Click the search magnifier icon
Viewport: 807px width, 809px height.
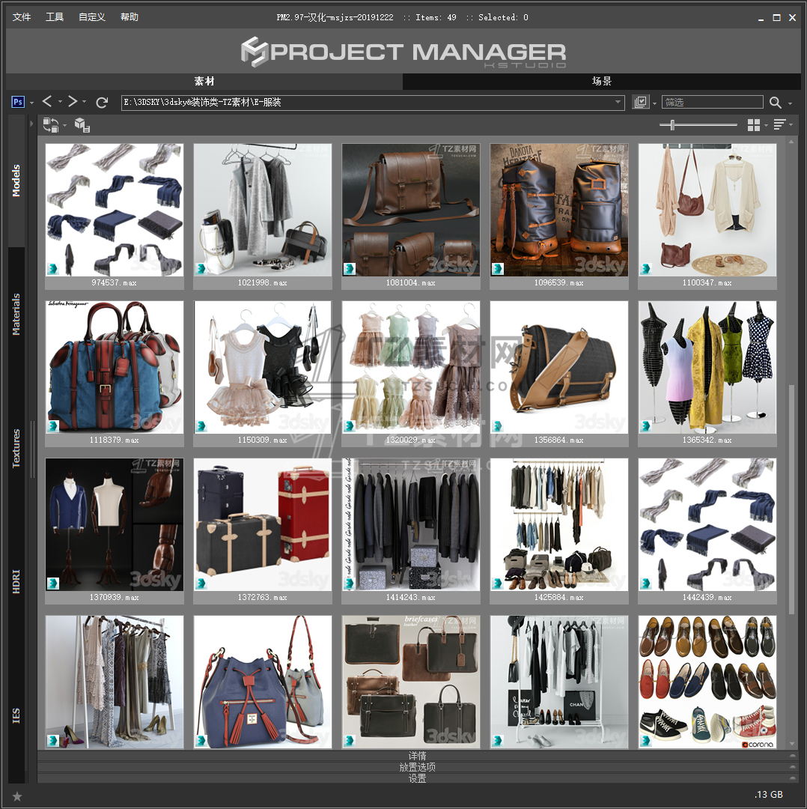click(x=775, y=103)
